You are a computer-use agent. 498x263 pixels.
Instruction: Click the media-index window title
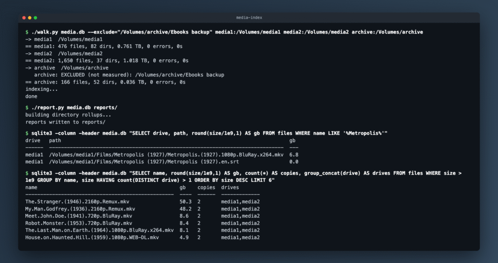[249, 18]
